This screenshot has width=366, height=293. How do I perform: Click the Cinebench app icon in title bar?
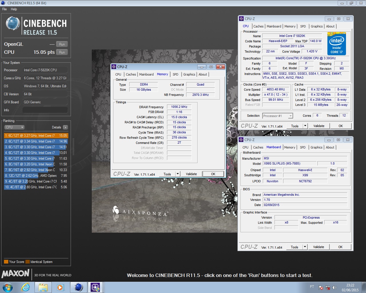point(3,3)
